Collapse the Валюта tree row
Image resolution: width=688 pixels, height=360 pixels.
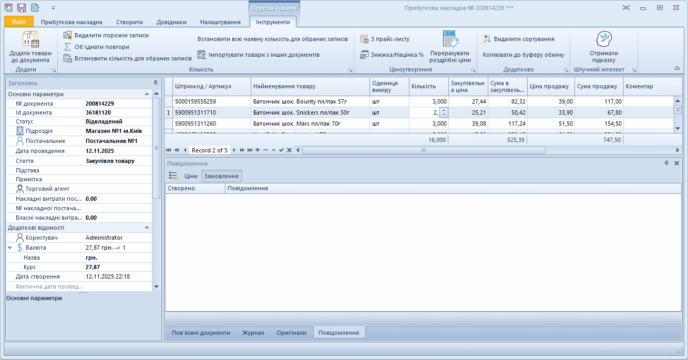point(10,248)
